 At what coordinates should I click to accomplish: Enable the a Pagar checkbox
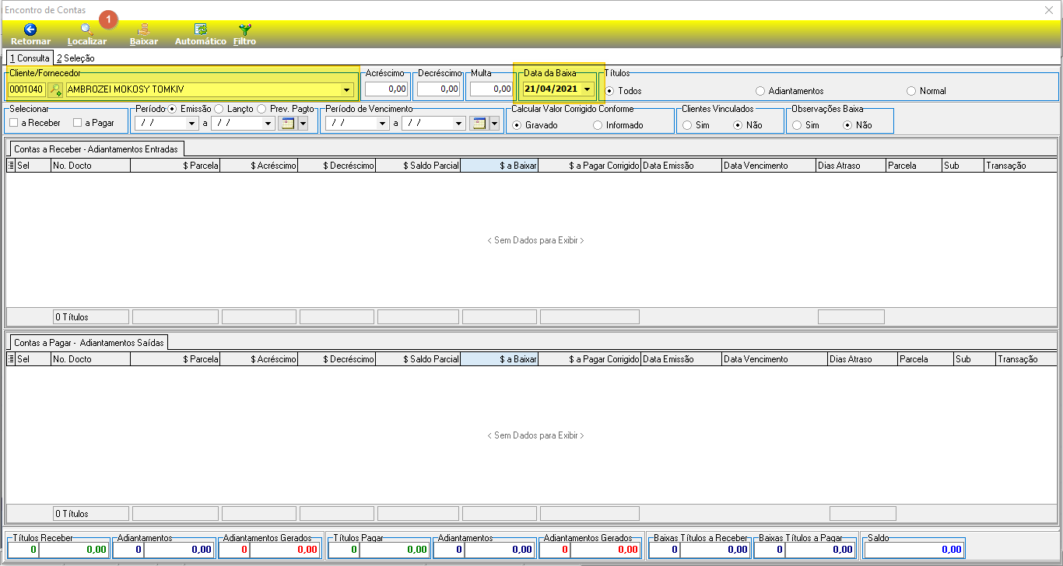click(x=77, y=123)
